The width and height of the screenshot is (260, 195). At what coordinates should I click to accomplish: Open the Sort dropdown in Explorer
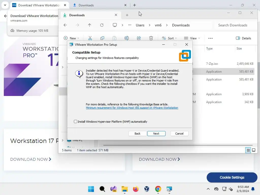pyautogui.click(x=169, y=38)
